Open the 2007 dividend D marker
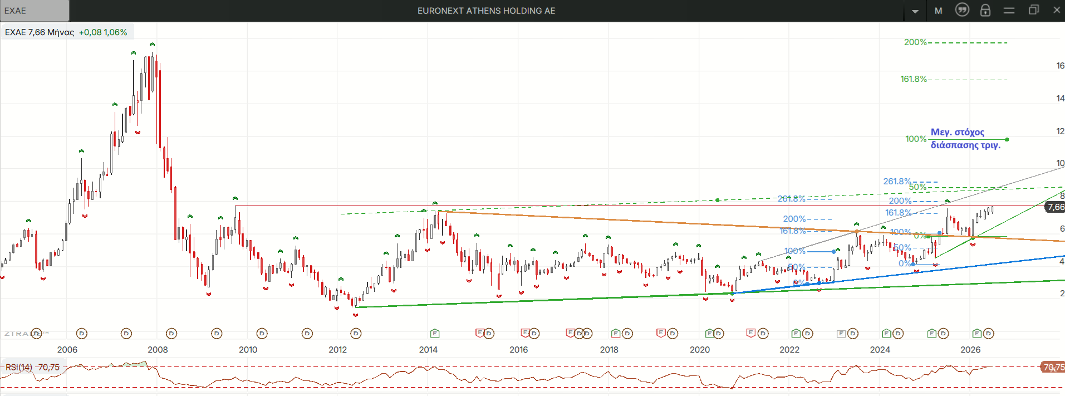 coord(126,334)
